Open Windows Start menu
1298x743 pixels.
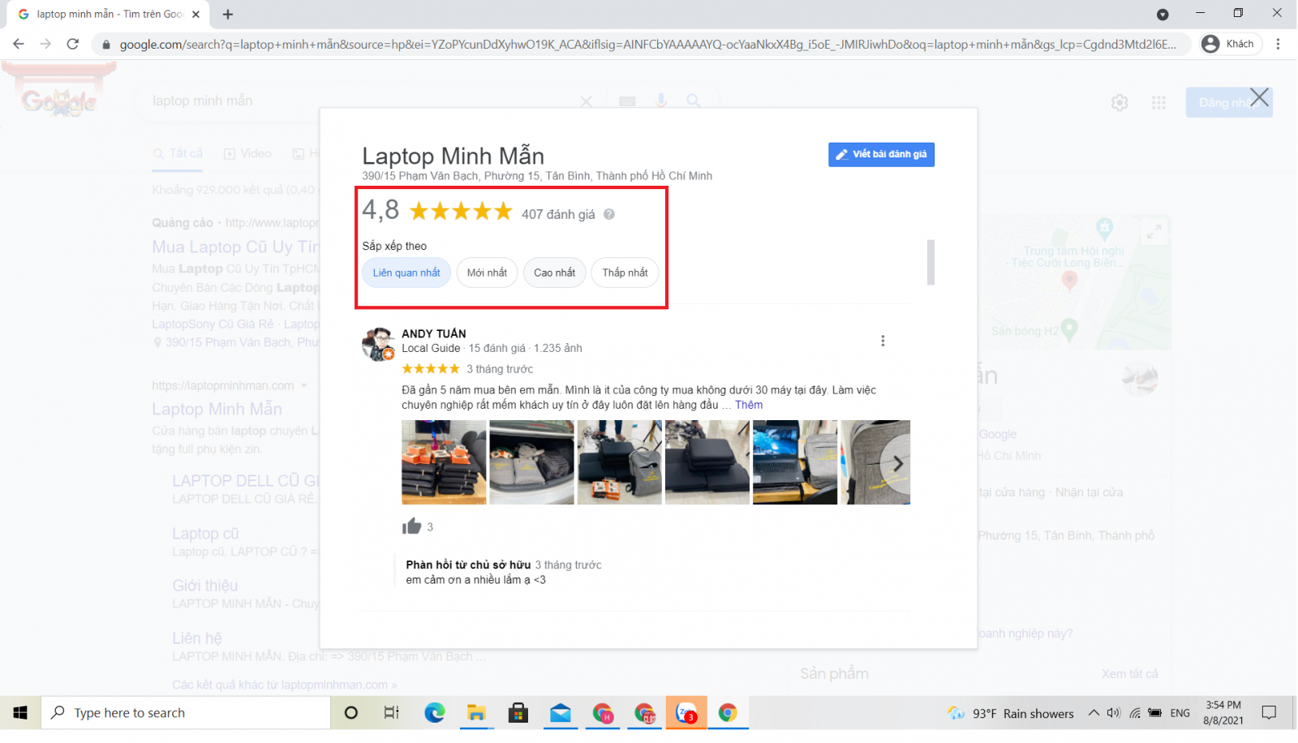point(20,713)
